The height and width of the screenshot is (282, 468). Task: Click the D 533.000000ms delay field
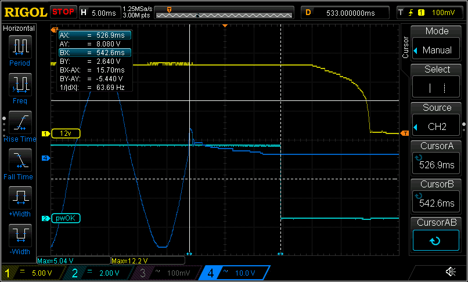point(345,13)
